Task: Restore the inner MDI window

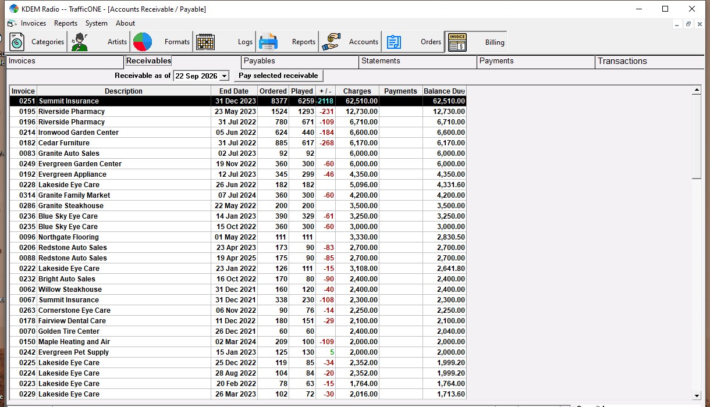Action: click(688, 24)
